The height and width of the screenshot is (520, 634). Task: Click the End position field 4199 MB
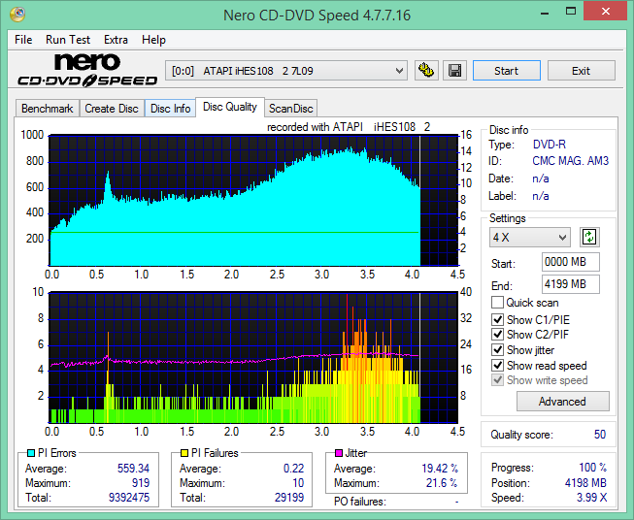click(x=570, y=284)
